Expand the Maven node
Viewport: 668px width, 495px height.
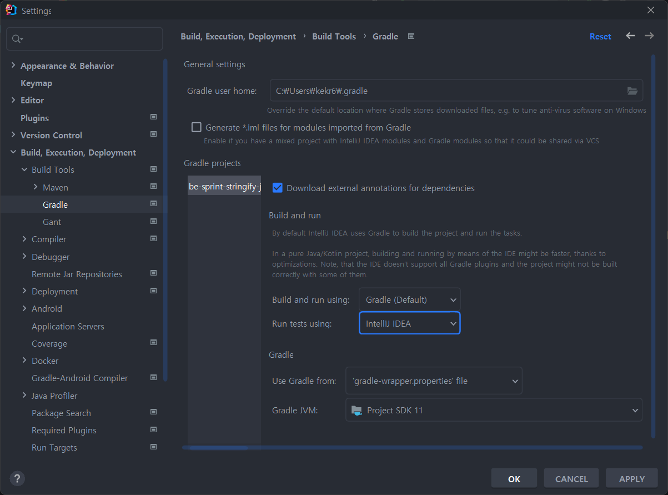click(x=36, y=187)
